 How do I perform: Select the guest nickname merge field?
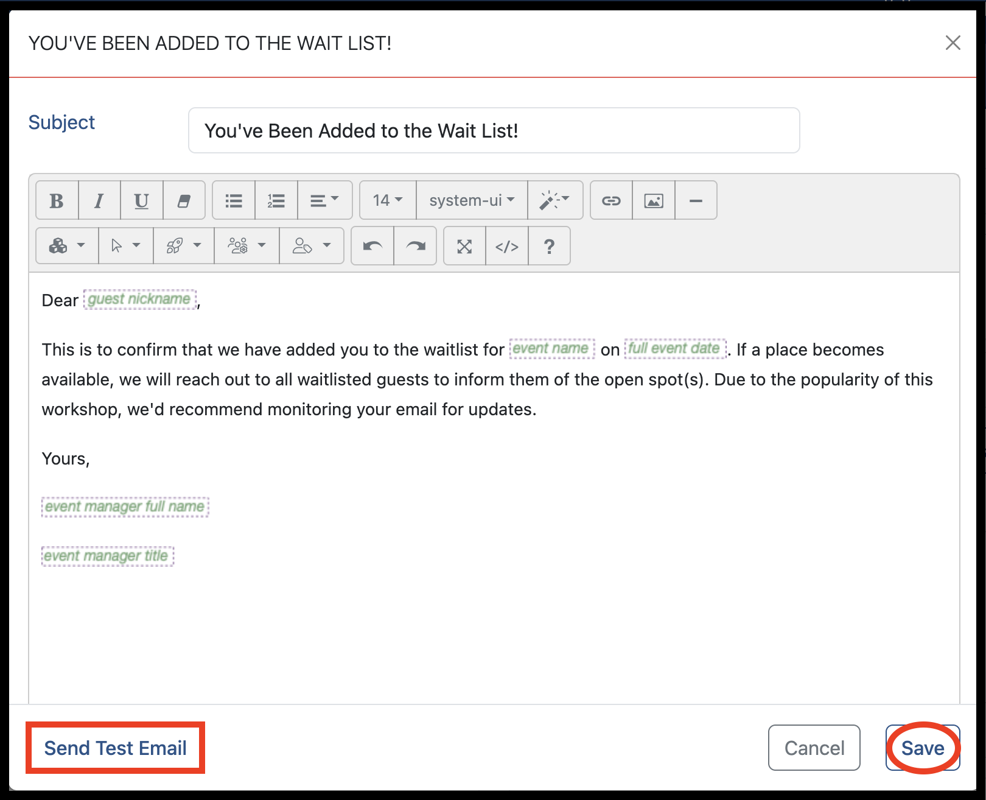pyautogui.click(x=140, y=299)
